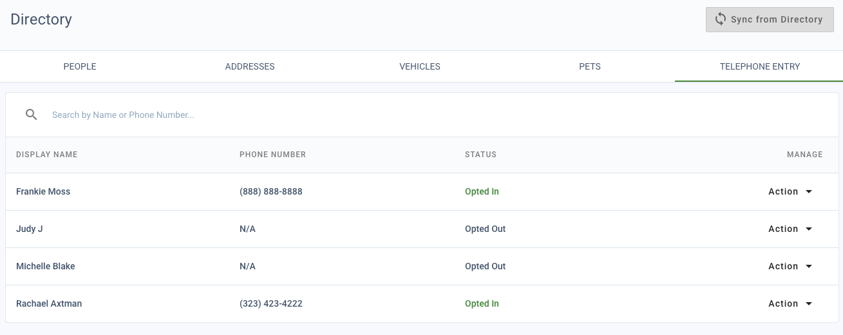Focus the Search by Name or Phone field

pos(438,115)
